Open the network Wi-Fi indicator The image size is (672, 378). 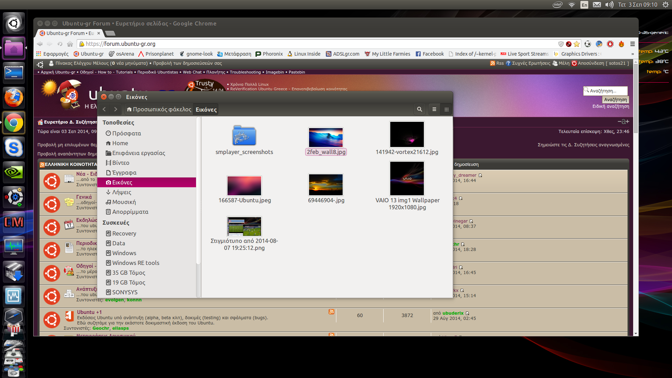[572, 5]
